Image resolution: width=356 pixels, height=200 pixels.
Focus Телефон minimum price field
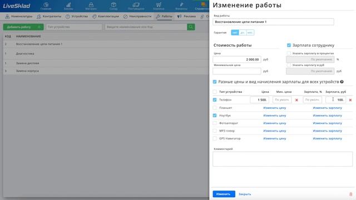click(282, 100)
